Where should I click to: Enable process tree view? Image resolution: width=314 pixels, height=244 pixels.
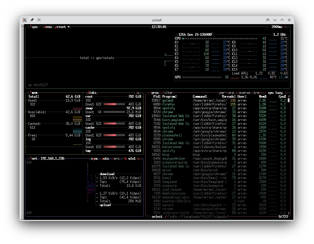(x=257, y=93)
